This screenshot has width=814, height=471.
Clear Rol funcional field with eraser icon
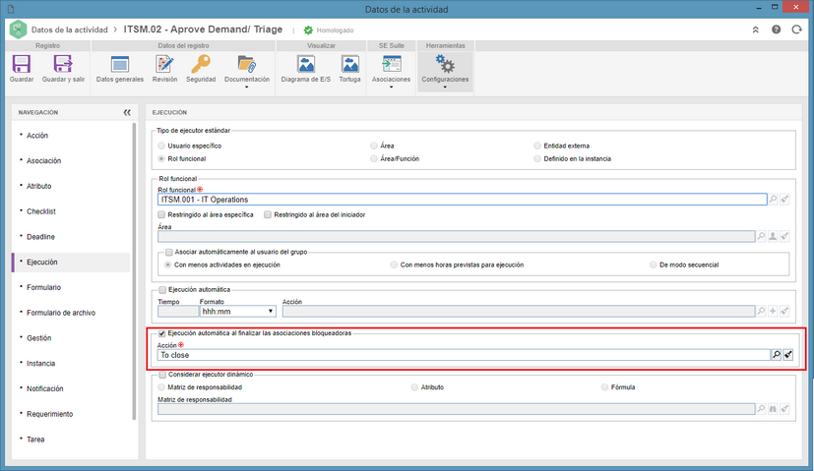(784, 200)
